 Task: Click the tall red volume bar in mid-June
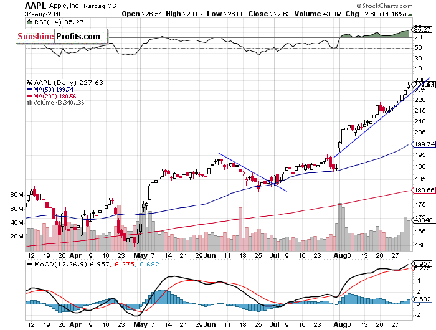click(240, 229)
